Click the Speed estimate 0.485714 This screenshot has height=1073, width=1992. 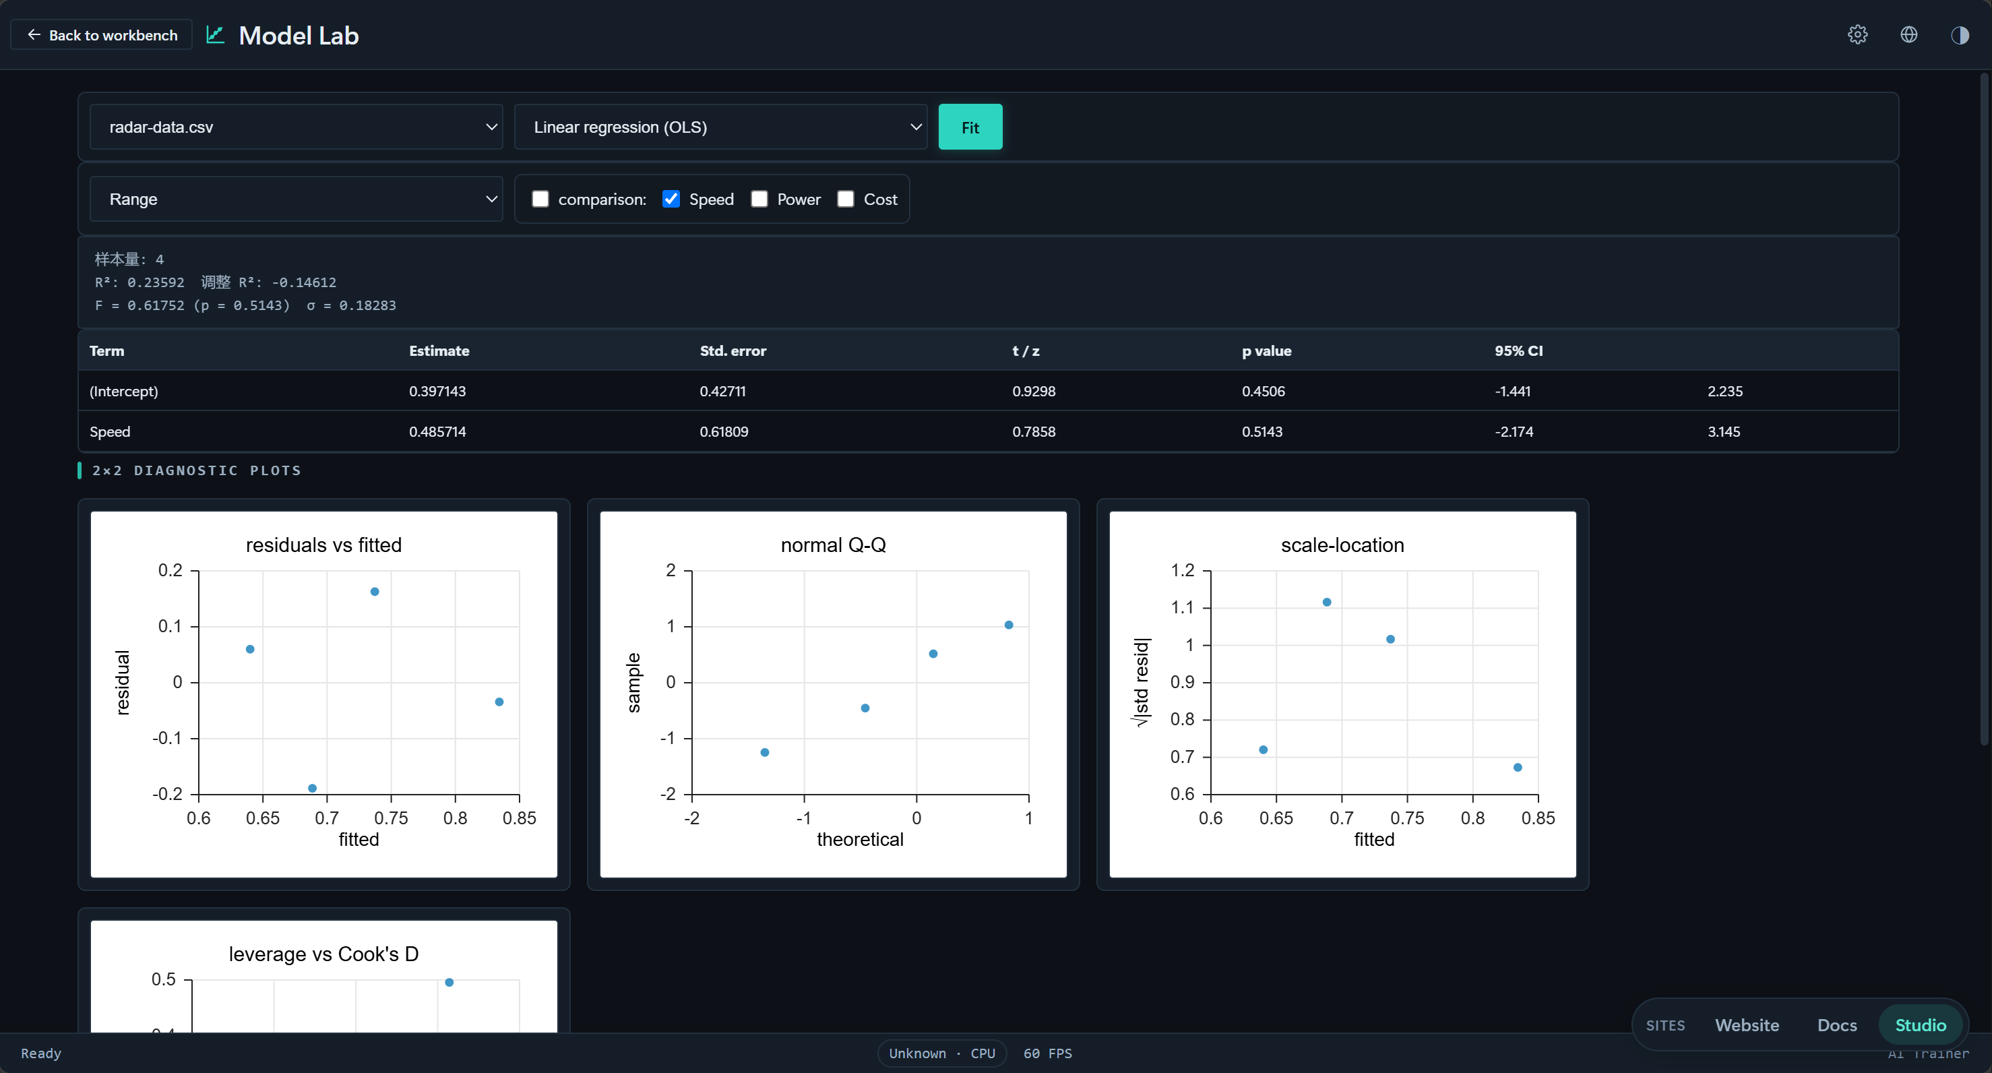(437, 431)
